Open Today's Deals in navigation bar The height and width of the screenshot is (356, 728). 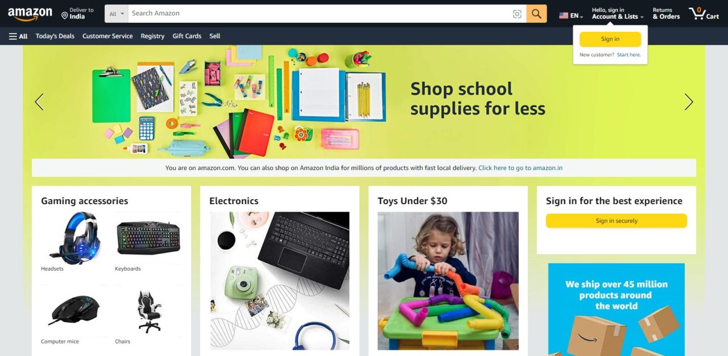pos(55,36)
